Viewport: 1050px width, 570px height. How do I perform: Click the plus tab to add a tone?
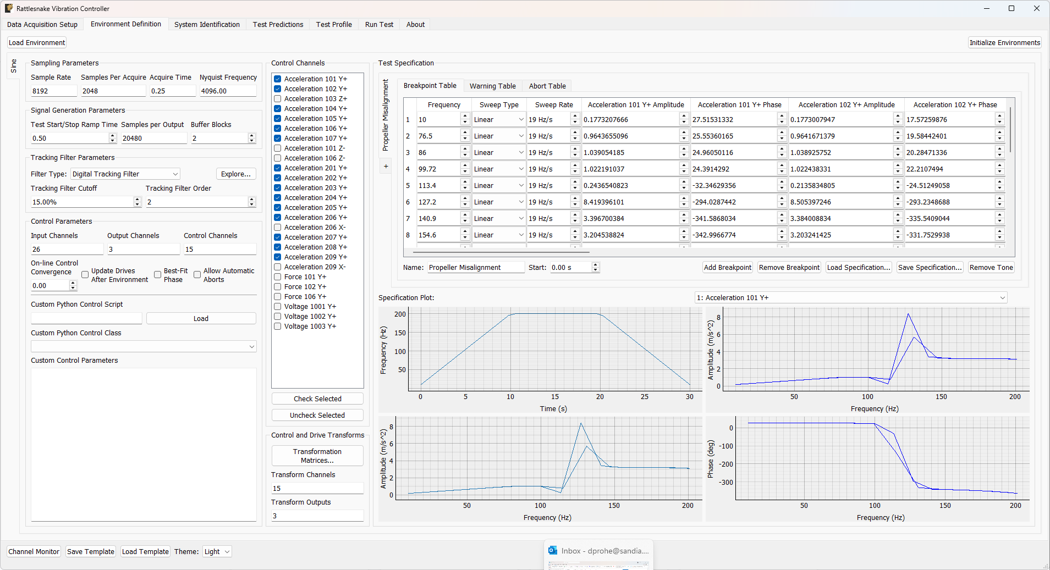386,167
